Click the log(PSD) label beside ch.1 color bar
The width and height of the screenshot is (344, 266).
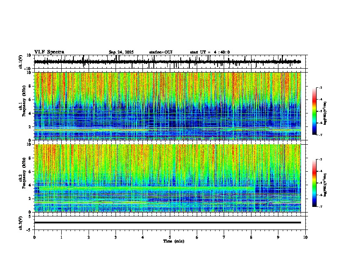pos(325,113)
